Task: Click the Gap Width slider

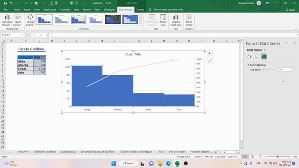Action: (270, 70)
